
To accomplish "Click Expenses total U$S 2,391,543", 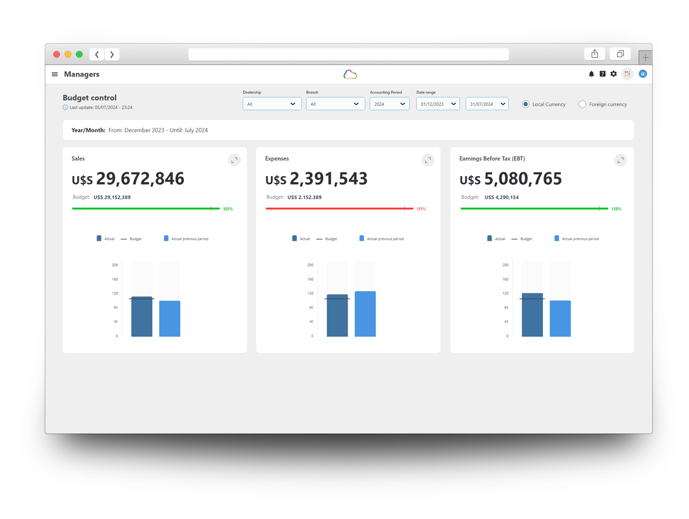I will (x=316, y=179).
